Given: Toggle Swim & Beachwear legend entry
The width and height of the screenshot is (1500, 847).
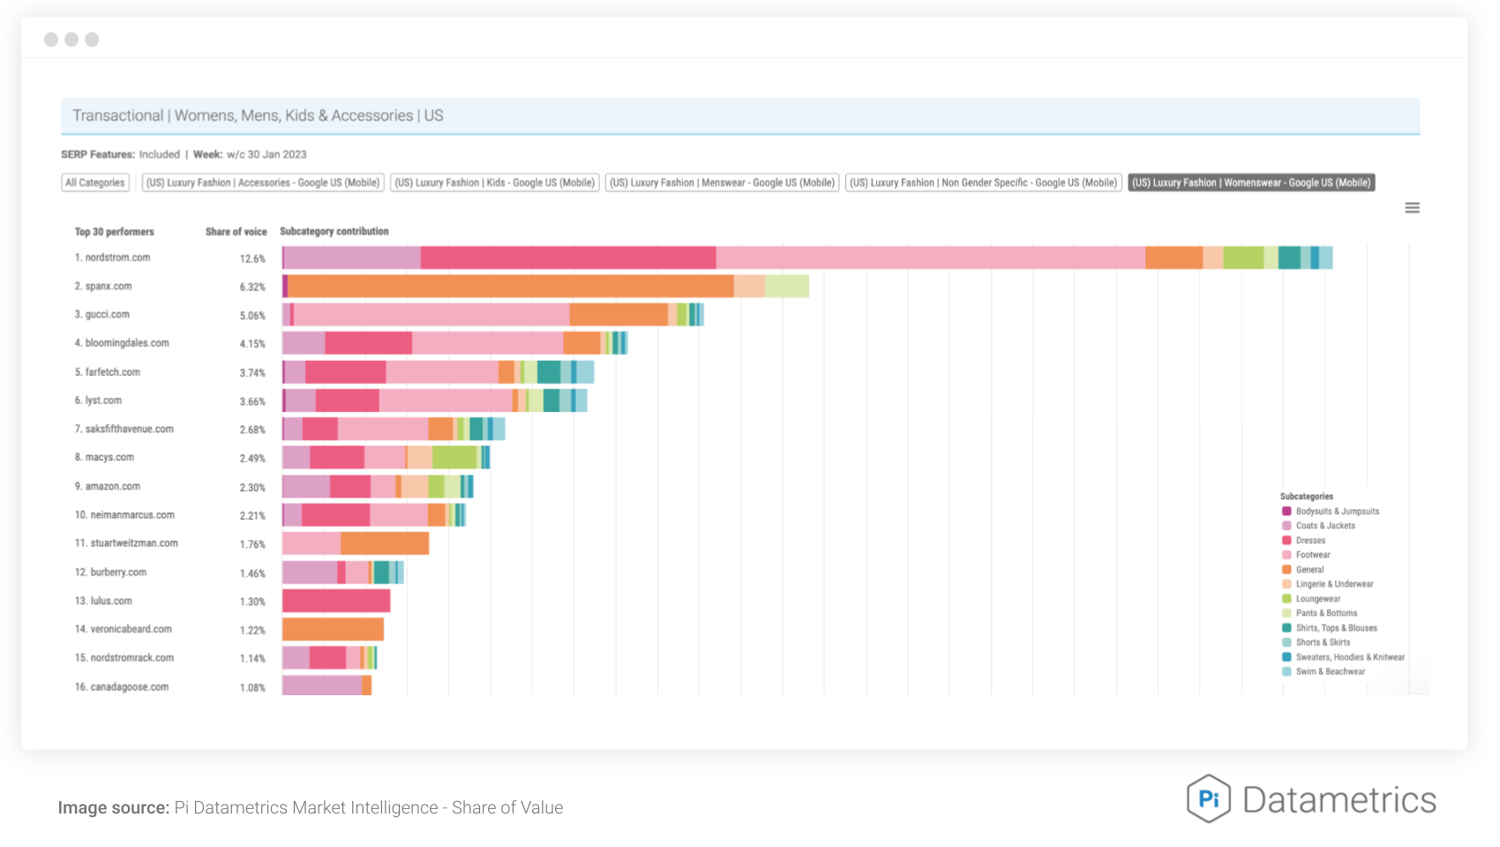Looking at the screenshot, I should pos(1324,671).
